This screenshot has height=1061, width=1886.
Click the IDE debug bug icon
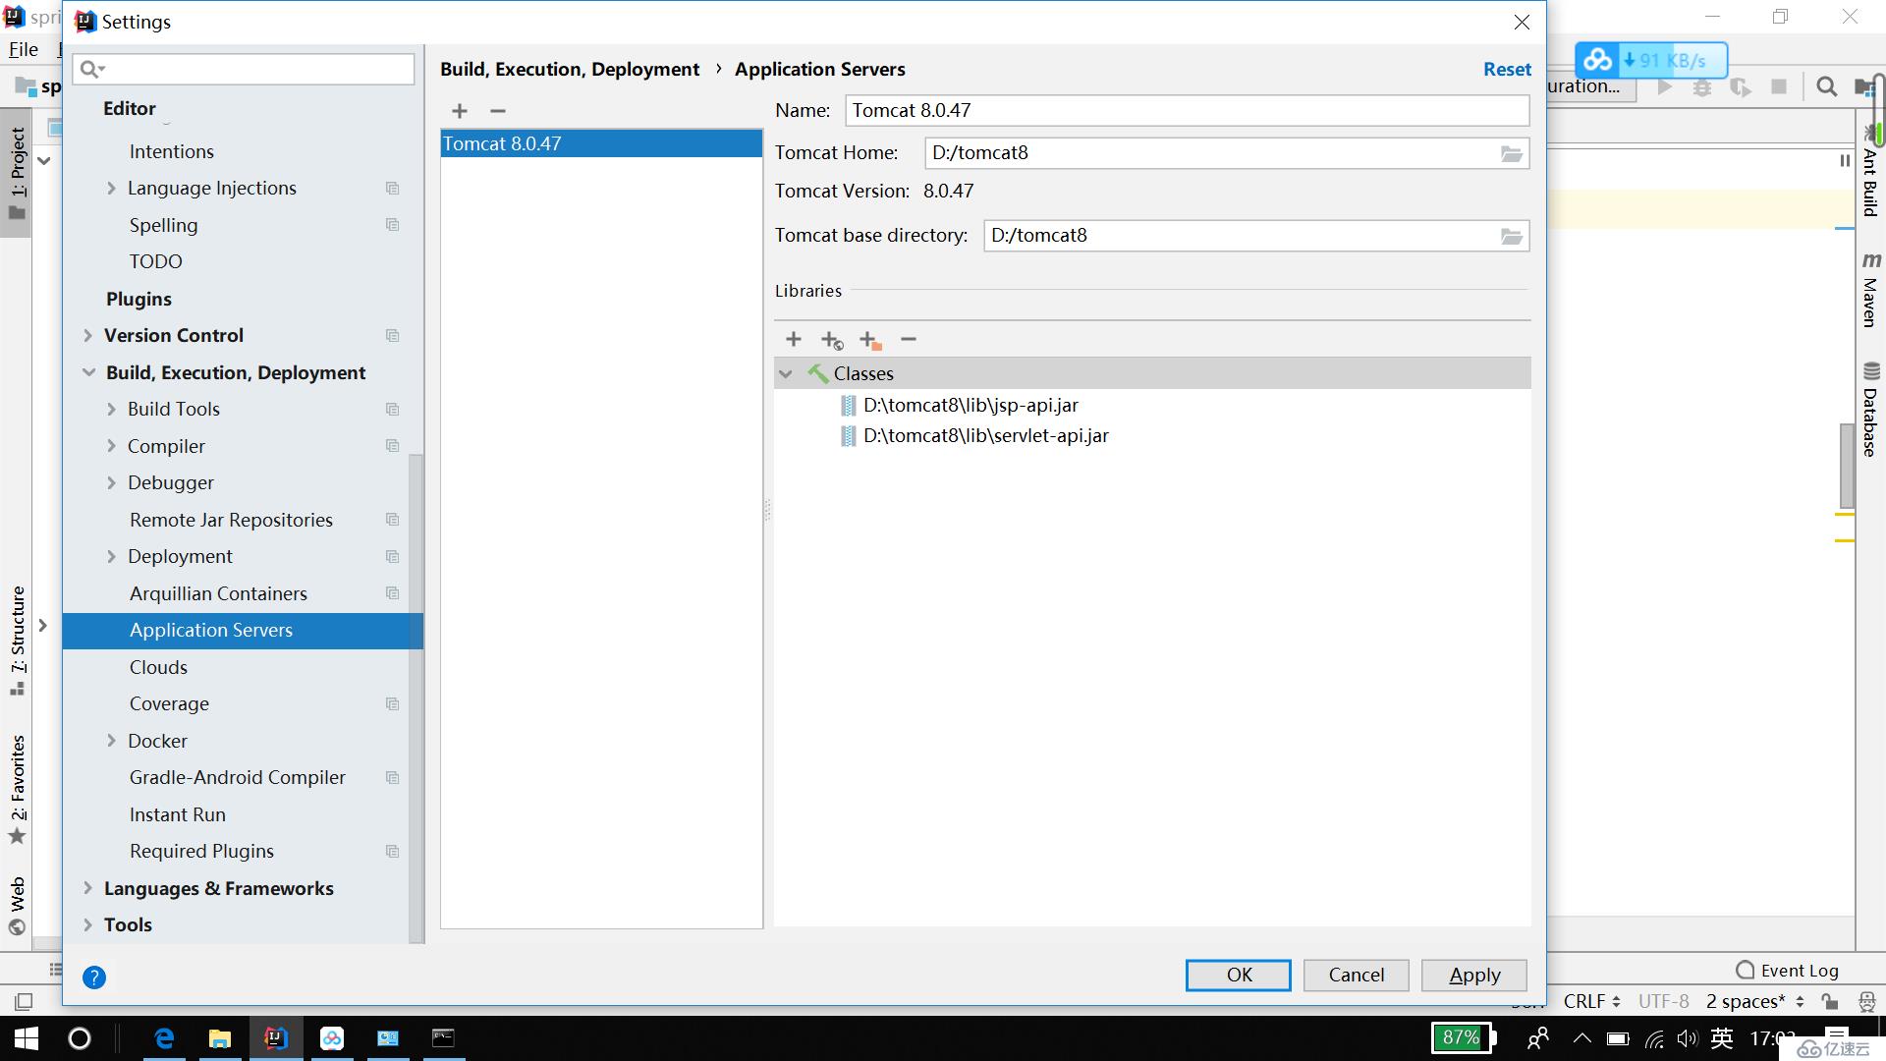1702,86
